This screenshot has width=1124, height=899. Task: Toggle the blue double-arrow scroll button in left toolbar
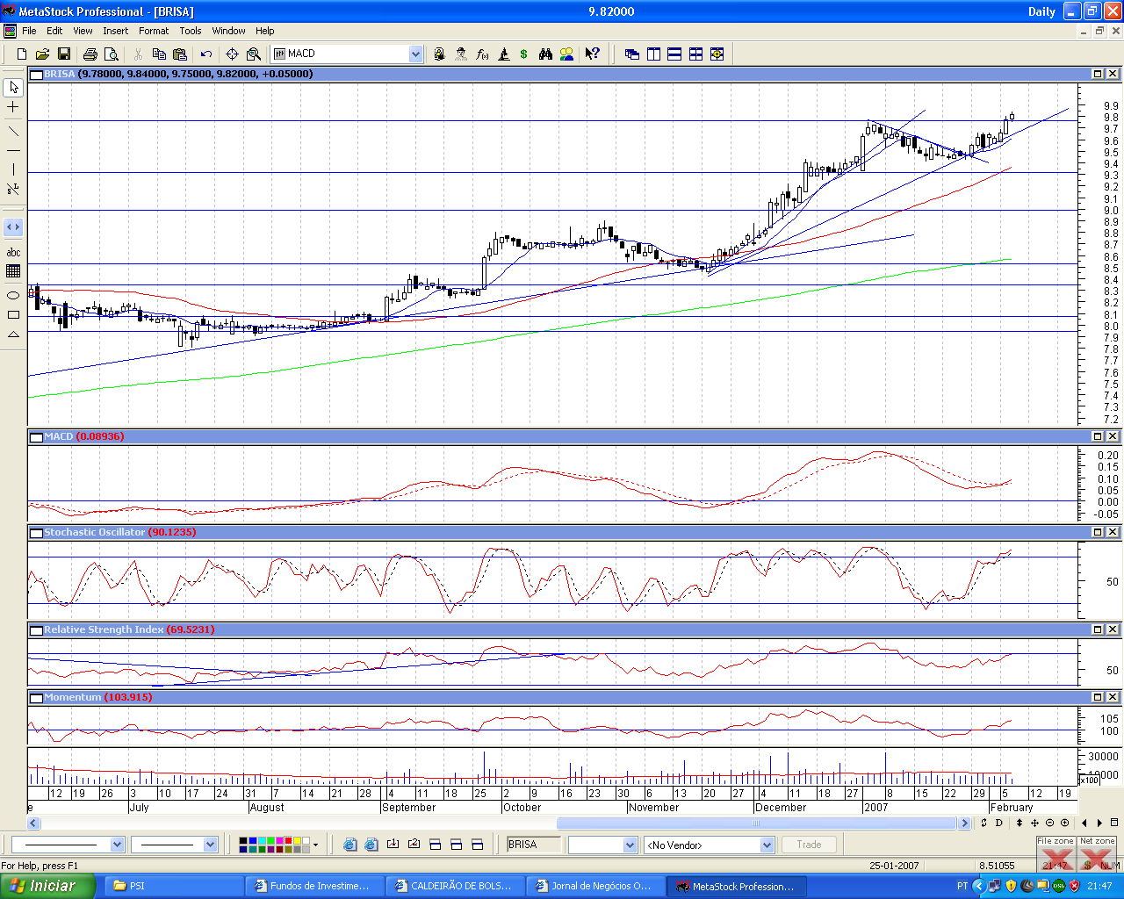tap(13, 227)
